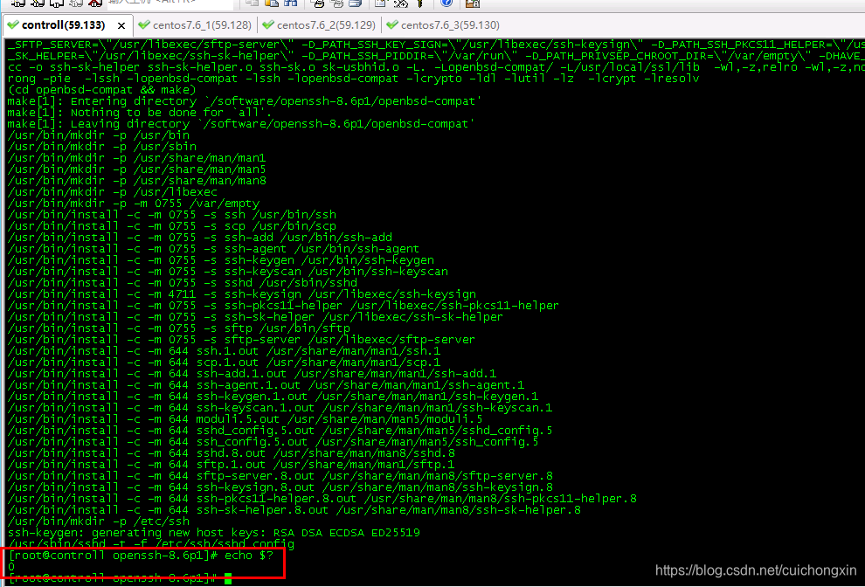Click the '/usr/bin/ssh-agent' install line
Image resolution: width=865 pixels, height=587 pixels.
pos(213,249)
